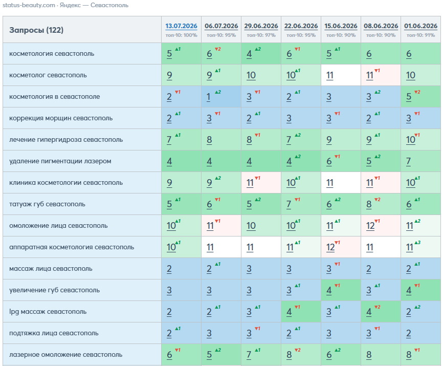Select query косметология севастополь

click(52, 54)
